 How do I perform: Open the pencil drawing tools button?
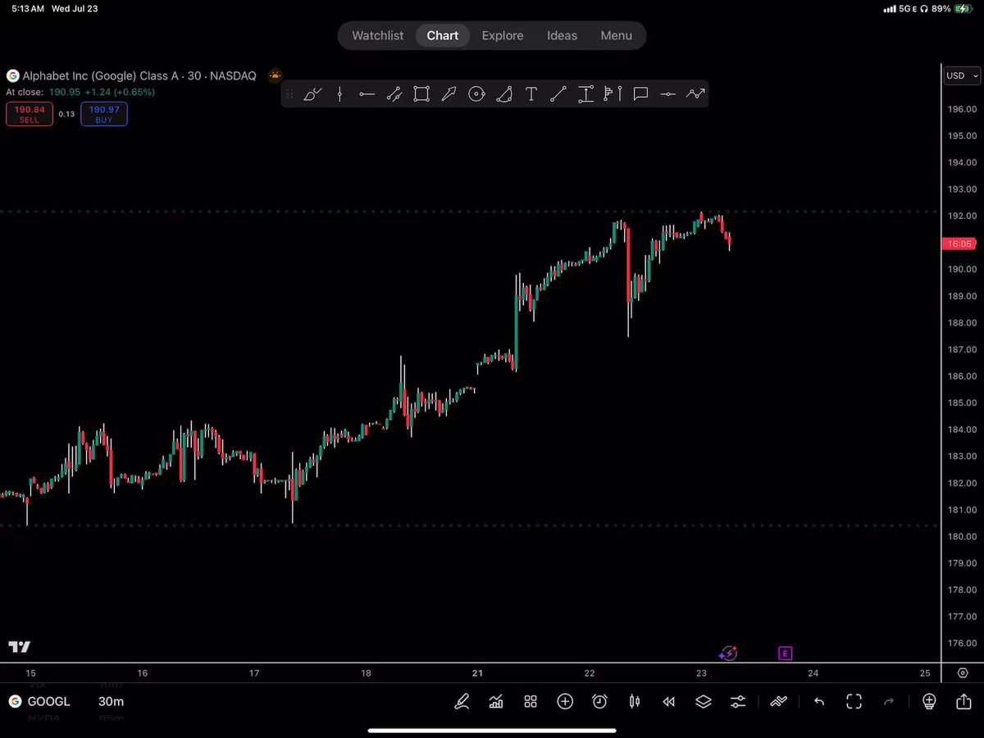462,702
